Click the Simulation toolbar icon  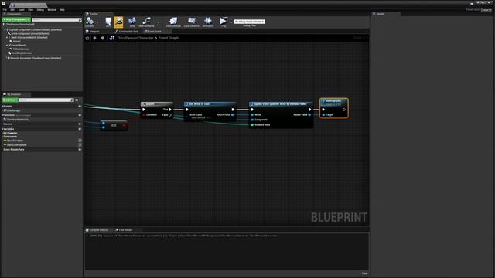[208, 21]
